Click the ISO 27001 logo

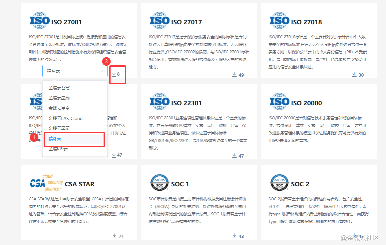pyautogui.click(x=40, y=20)
